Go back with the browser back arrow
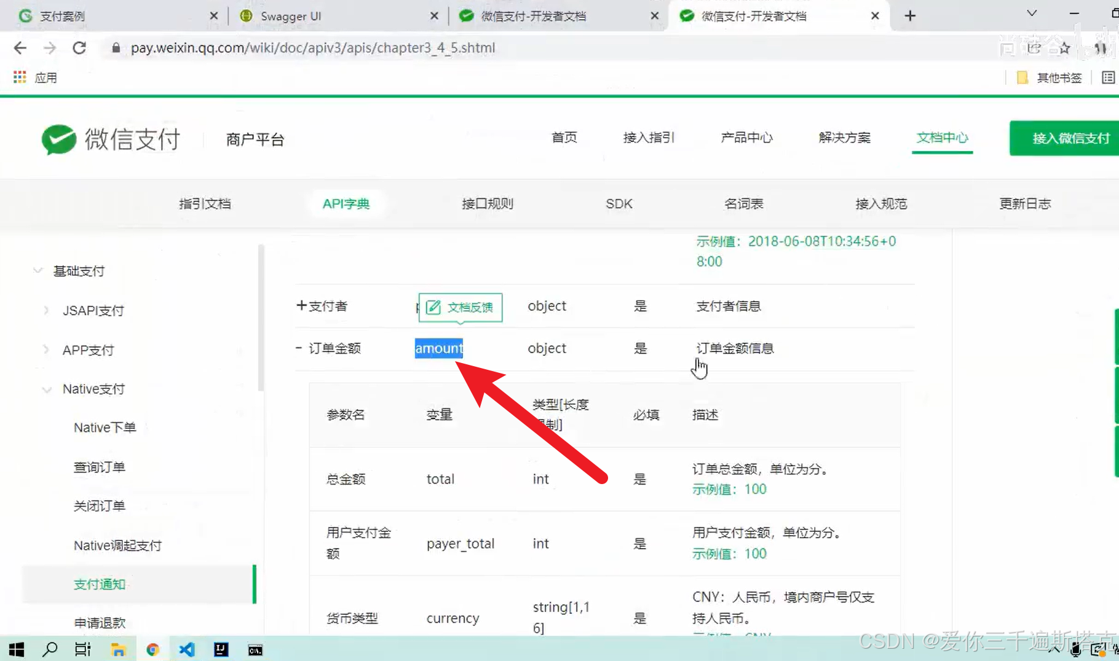Viewport: 1119px width, 661px height. [x=20, y=48]
